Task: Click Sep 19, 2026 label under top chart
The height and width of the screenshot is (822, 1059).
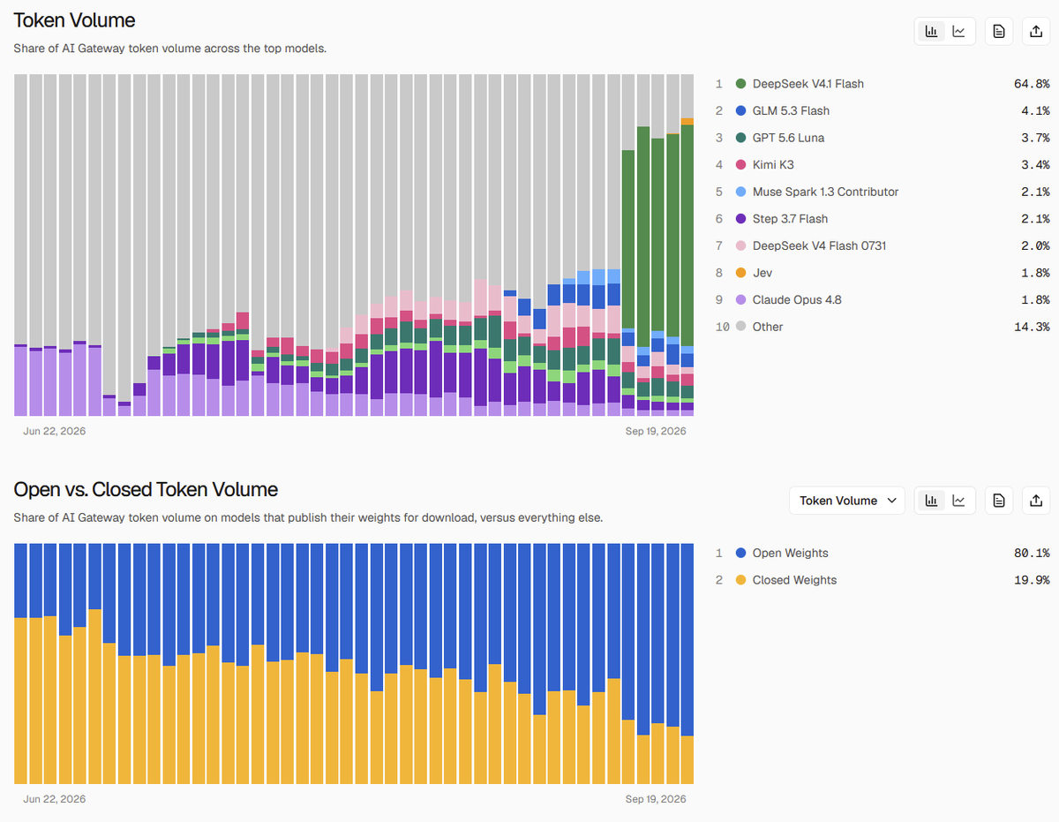Action: 656,431
